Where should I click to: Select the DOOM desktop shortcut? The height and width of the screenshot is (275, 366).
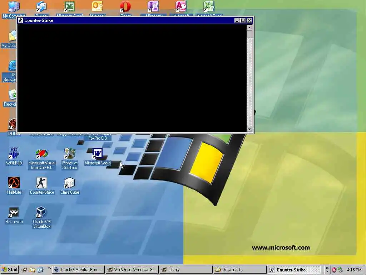[13, 124]
